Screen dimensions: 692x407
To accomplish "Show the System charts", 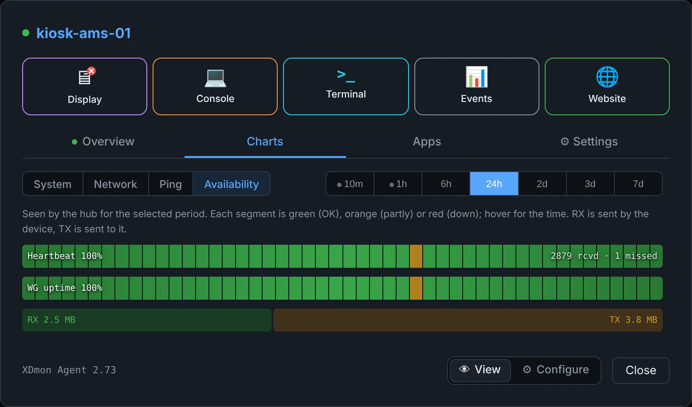I will click(53, 184).
